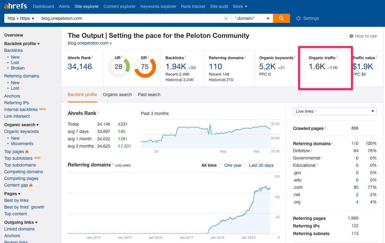This screenshot has height=243, width=385.
Task: Open Competing domains in the sidebar
Action: (x=23, y=172)
